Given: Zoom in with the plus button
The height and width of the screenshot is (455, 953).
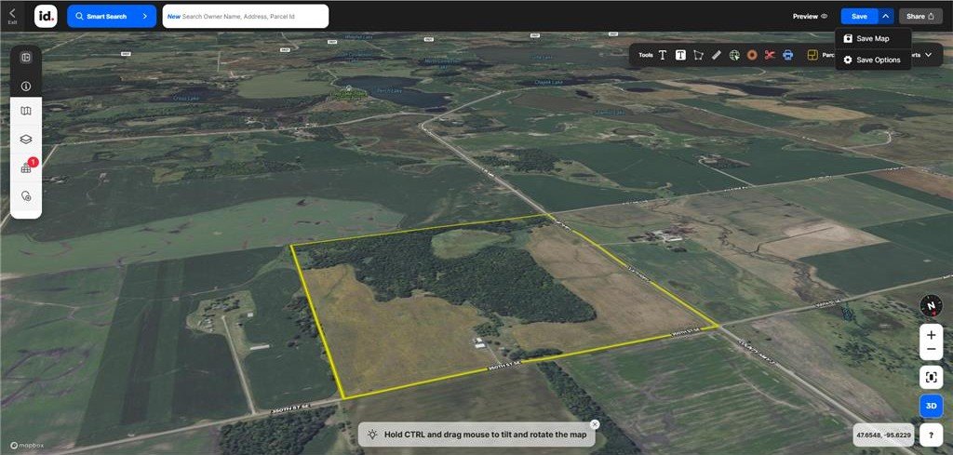Looking at the screenshot, I should click(x=931, y=333).
